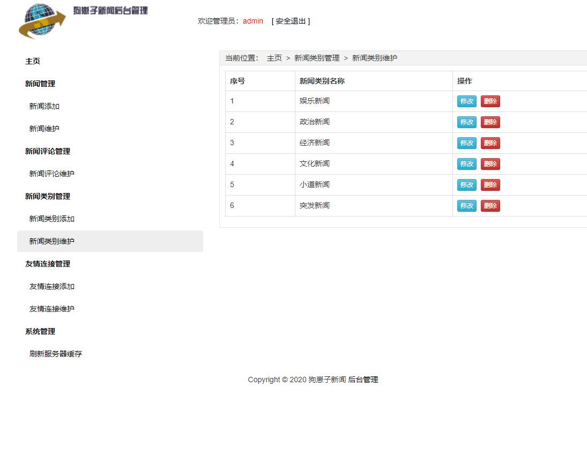Open 新闻维护 from the sidebar

click(43, 129)
